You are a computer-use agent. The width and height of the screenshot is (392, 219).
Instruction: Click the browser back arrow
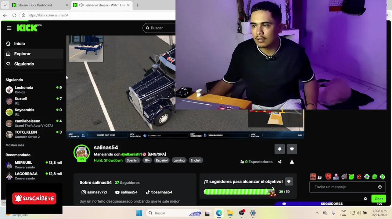click(x=5, y=15)
